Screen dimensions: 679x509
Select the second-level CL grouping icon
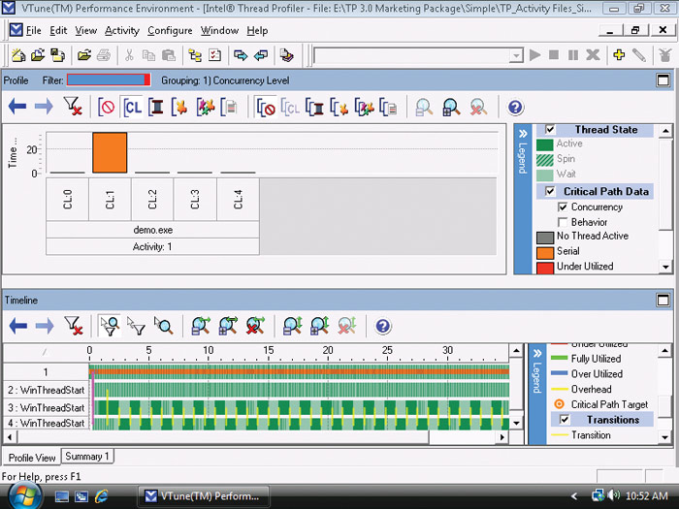pos(290,108)
